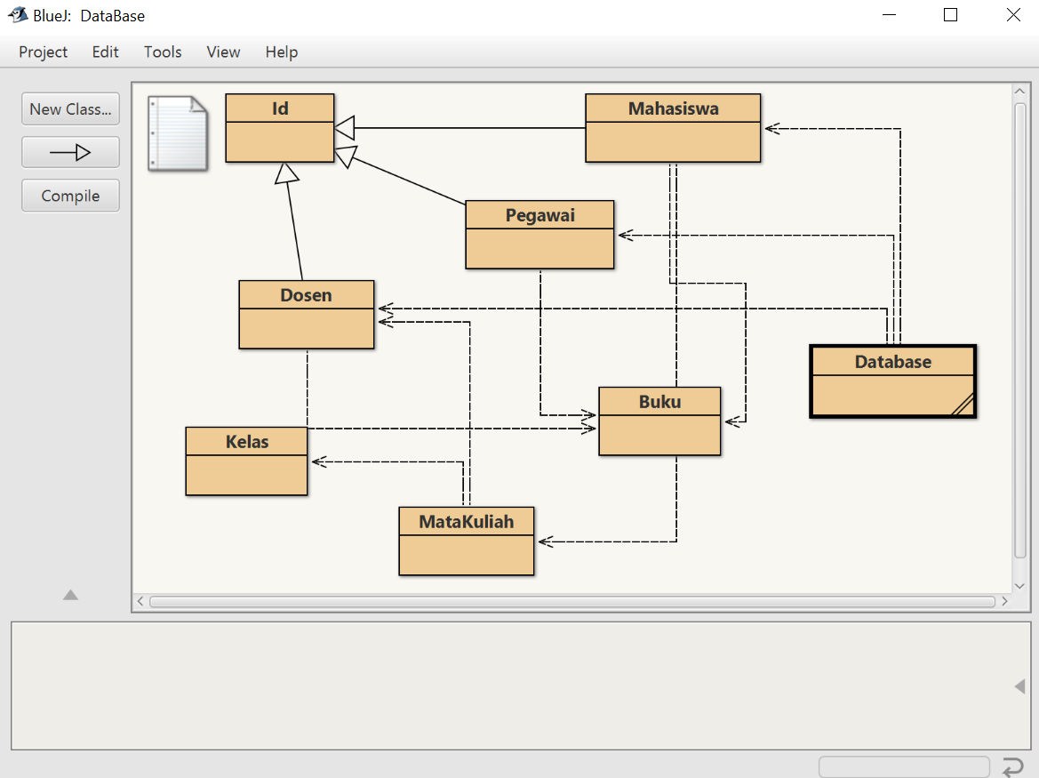Select the Pegawai class box
The height and width of the screenshot is (778, 1039).
540,235
